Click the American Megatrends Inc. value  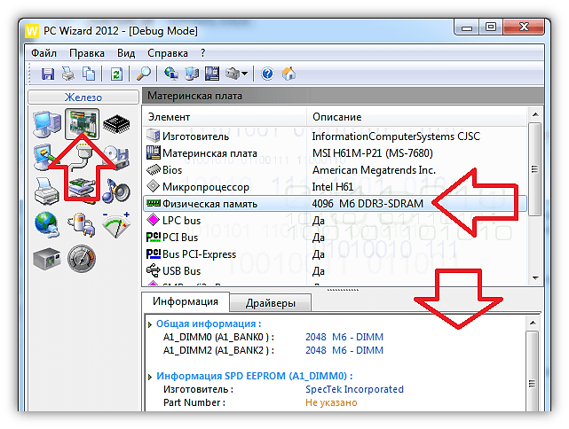click(x=374, y=170)
